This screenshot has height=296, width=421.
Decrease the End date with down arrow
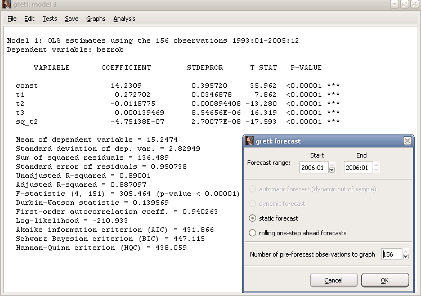(377, 170)
